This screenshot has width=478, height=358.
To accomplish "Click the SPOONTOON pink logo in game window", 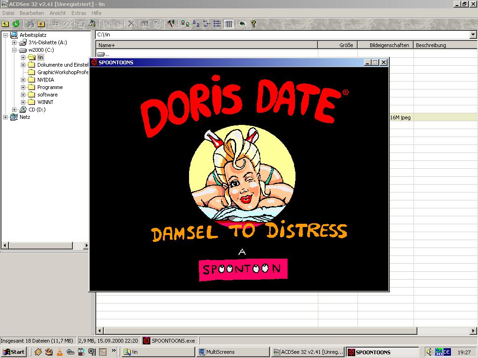I will pos(243,269).
